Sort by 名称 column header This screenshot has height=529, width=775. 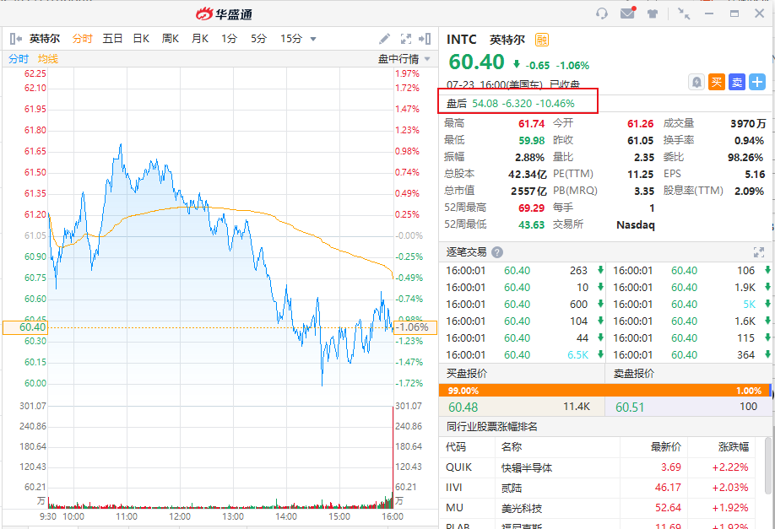511,447
